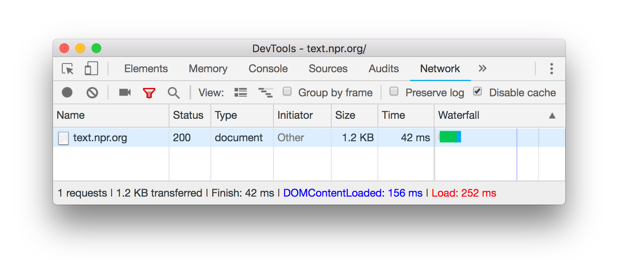Image resolution: width=624 pixels, height=260 pixels.
Task: Switch to the Console tab
Action: [268, 69]
